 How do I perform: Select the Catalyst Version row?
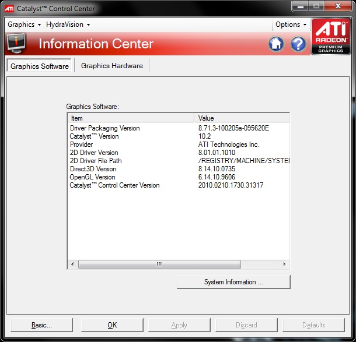(x=95, y=136)
